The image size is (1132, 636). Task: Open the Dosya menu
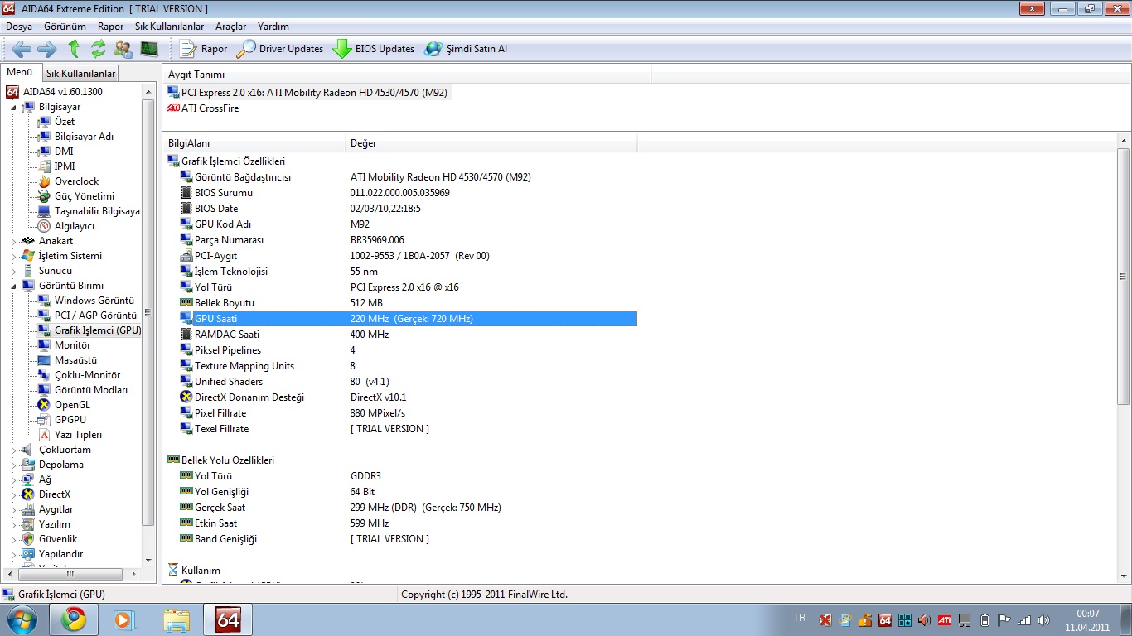point(19,26)
